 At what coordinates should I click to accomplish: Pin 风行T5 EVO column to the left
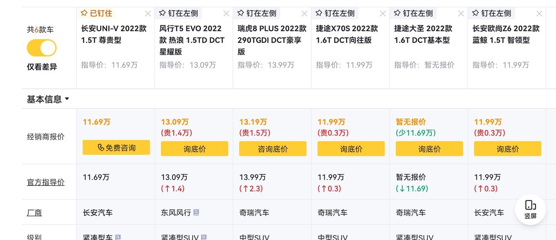point(178,13)
